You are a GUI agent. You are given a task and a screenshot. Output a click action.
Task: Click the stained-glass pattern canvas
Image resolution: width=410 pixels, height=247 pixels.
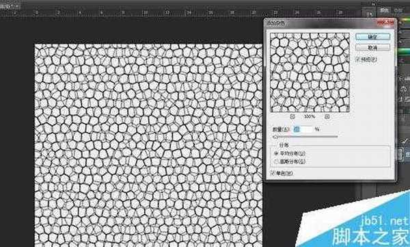148,145
